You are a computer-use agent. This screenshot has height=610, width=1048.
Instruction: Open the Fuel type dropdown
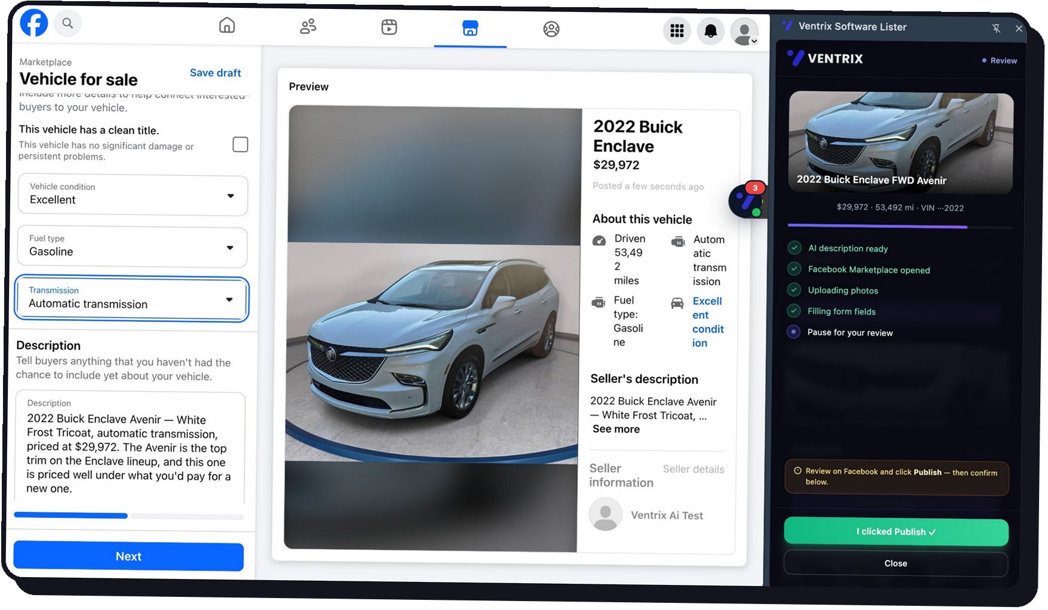(132, 247)
